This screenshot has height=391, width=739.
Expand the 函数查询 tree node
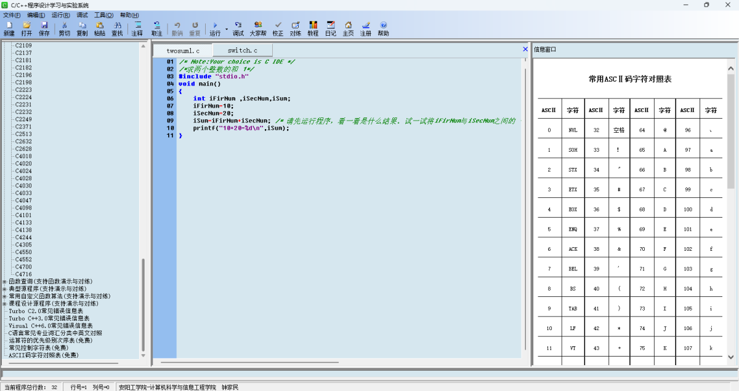[5, 282]
